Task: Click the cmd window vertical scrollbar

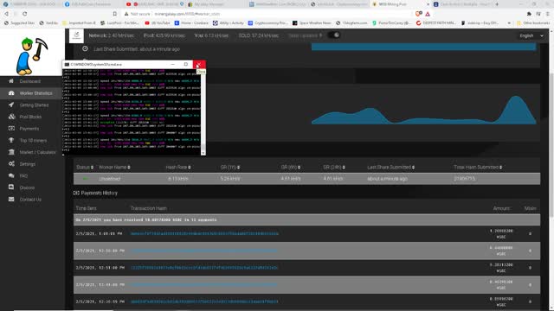Action: [203, 112]
